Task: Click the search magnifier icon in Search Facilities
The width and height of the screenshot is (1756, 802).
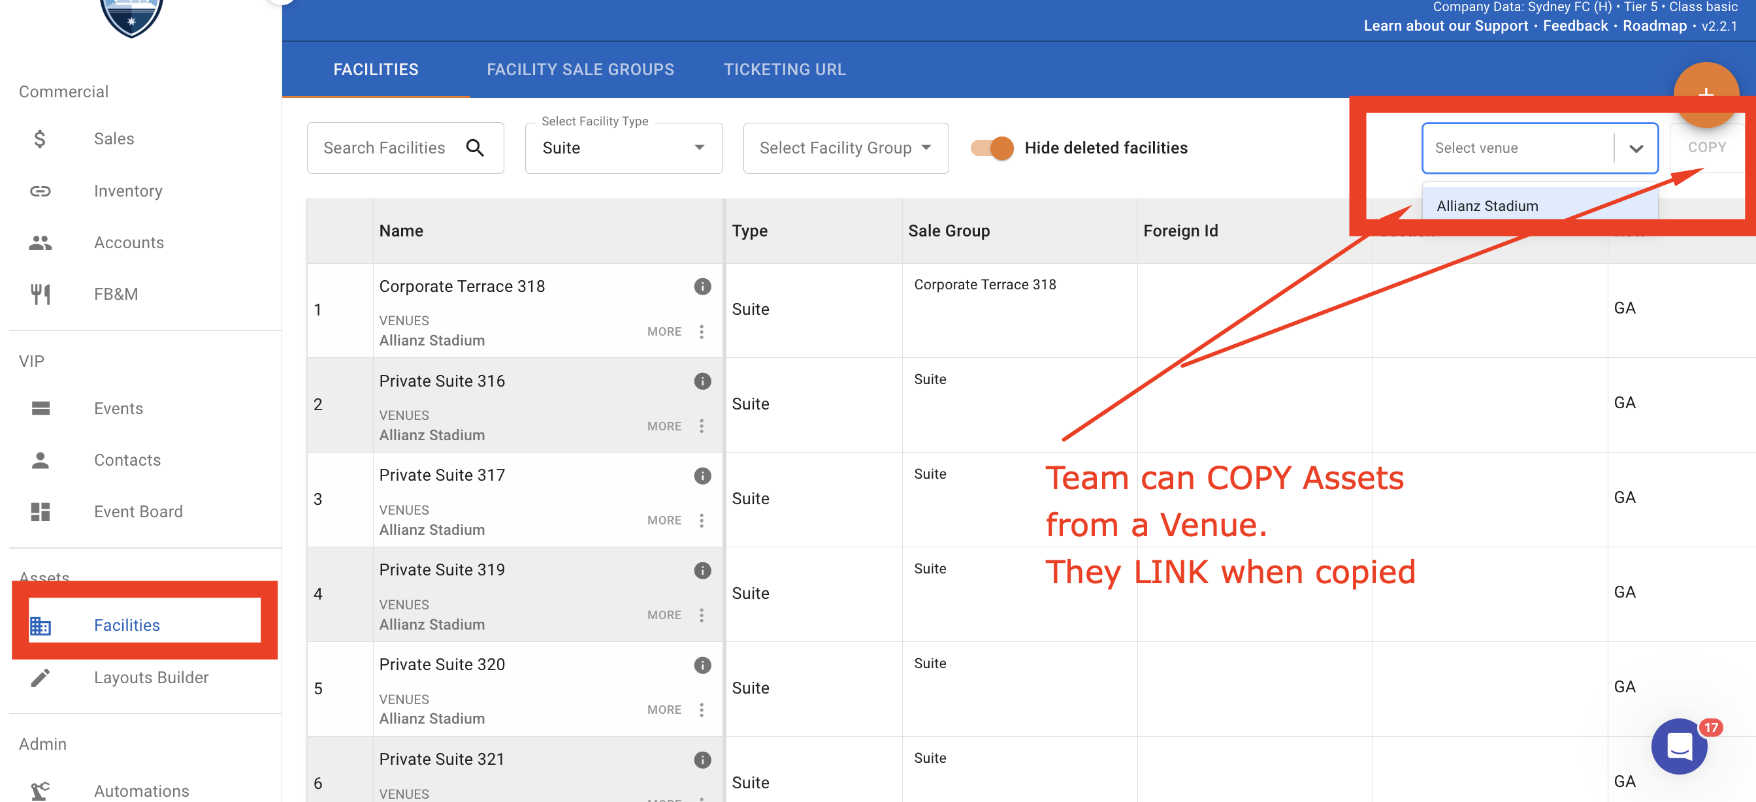Action: [x=474, y=148]
